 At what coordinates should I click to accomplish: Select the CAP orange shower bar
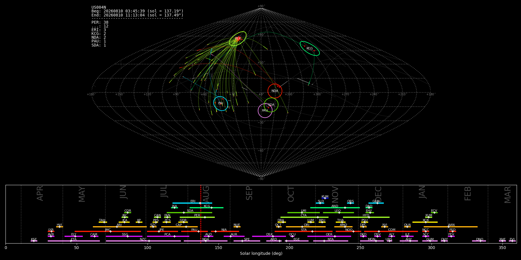[179, 227]
